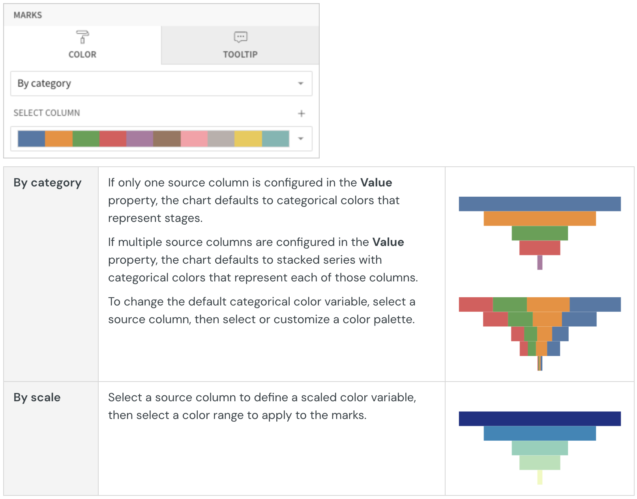Open the By category dropdown

pos(161,84)
